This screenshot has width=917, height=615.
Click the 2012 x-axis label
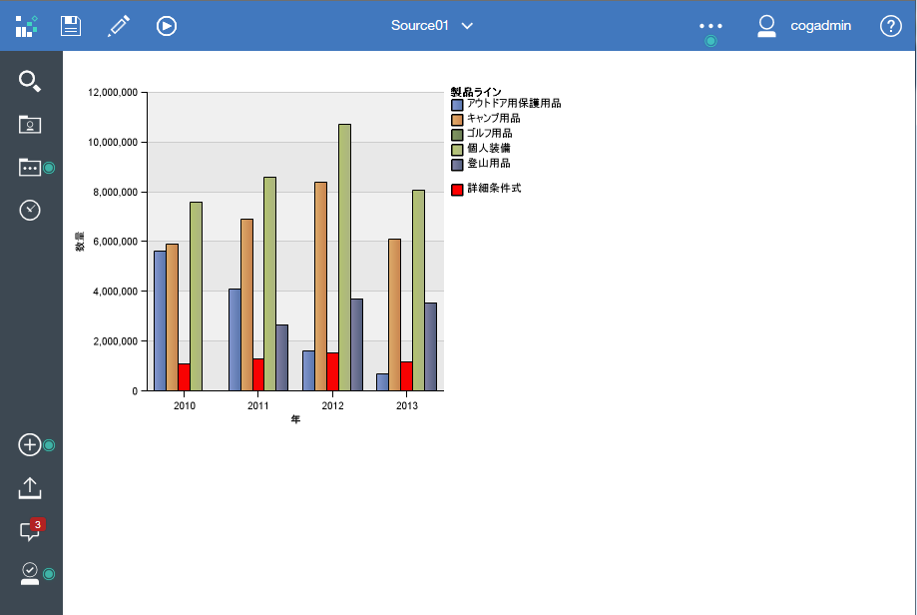tap(332, 405)
